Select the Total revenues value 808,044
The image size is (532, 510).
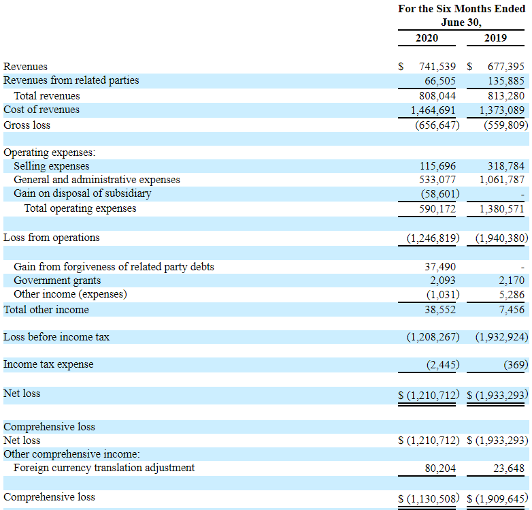coord(435,96)
